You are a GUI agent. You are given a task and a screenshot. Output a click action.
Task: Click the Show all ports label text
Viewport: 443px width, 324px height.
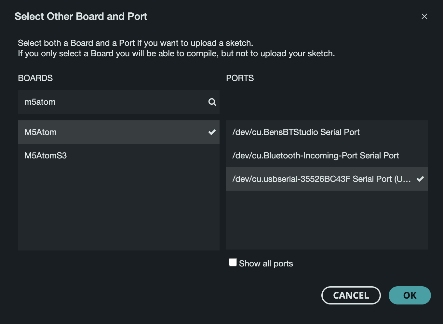(x=266, y=263)
